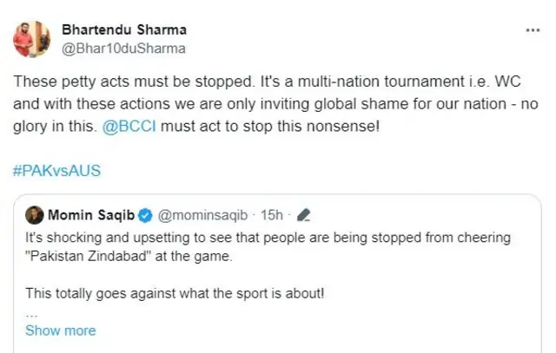Click Bhartendu Sharma's profile avatar
Image resolution: width=556 pixels, height=353 pixels.
[32, 37]
